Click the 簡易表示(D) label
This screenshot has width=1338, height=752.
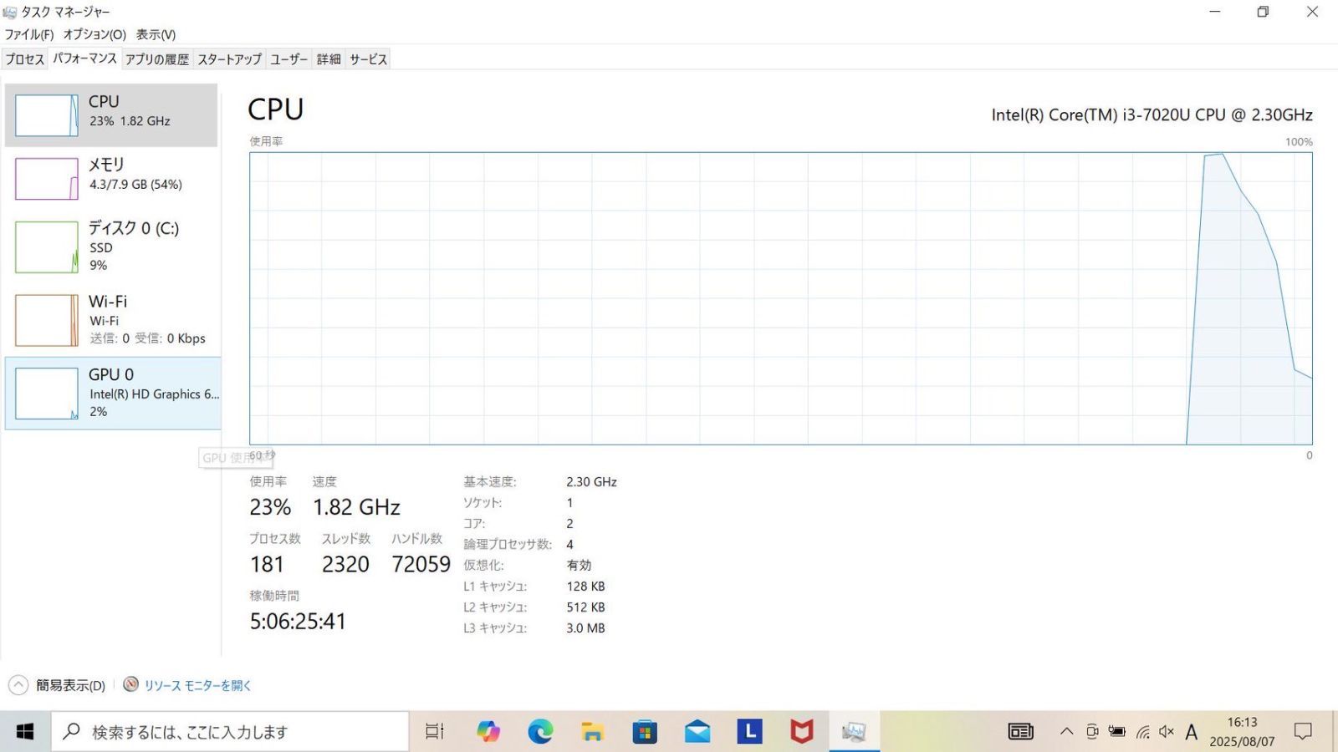[x=70, y=686]
